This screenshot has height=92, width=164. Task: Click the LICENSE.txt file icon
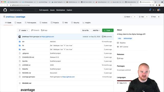pos(20,65)
